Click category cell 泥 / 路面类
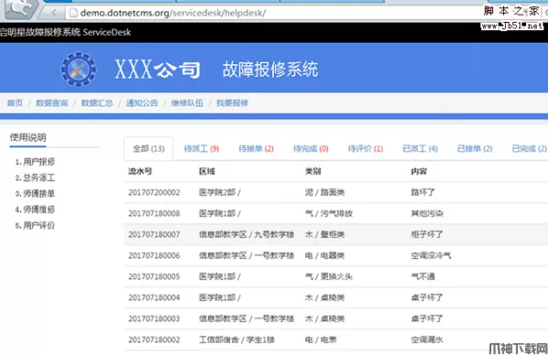Viewport: 548px width, 355px height. [325, 193]
